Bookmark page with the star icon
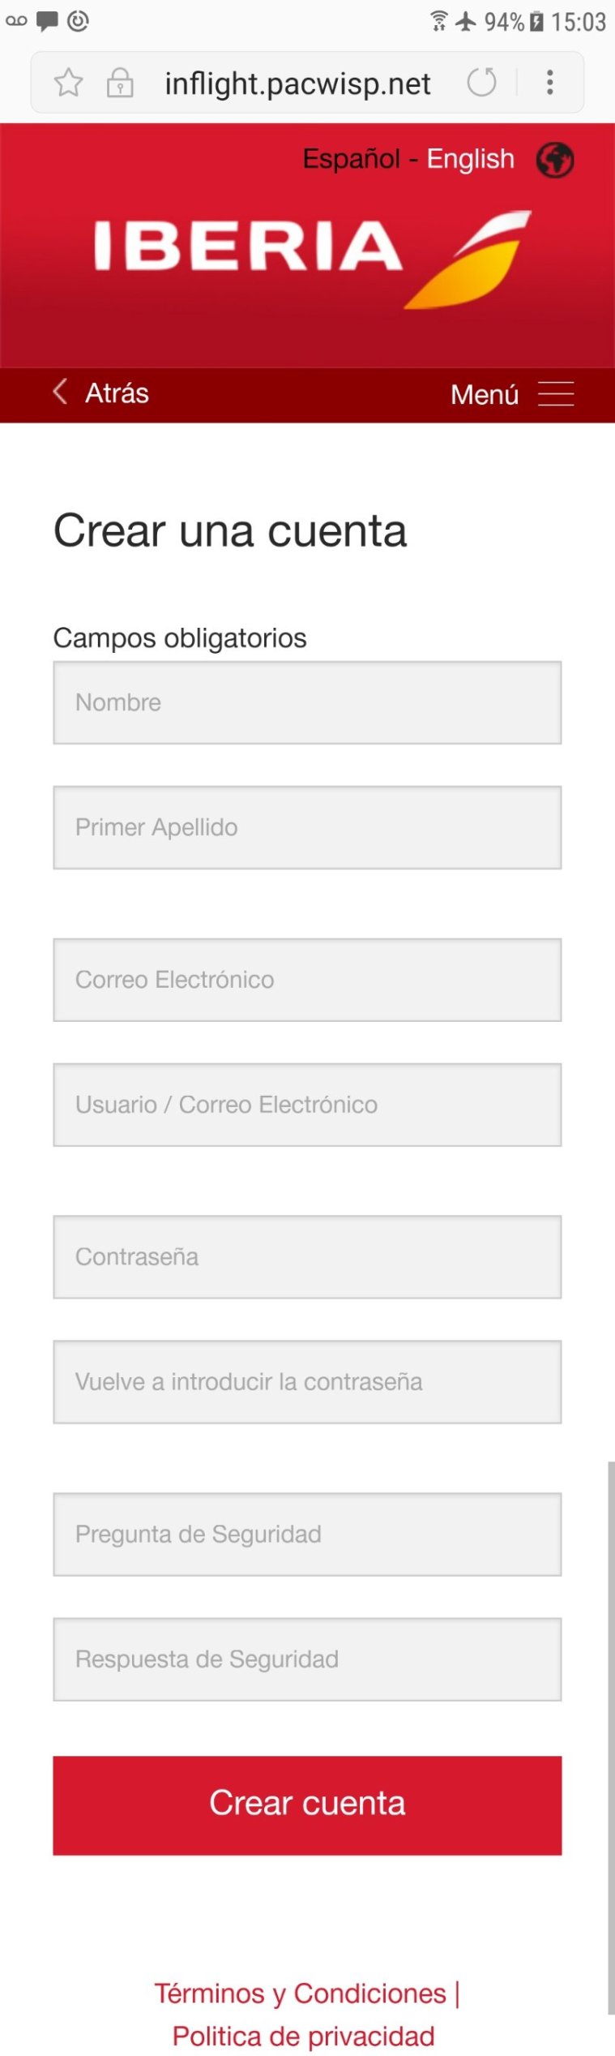 click(x=69, y=83)
